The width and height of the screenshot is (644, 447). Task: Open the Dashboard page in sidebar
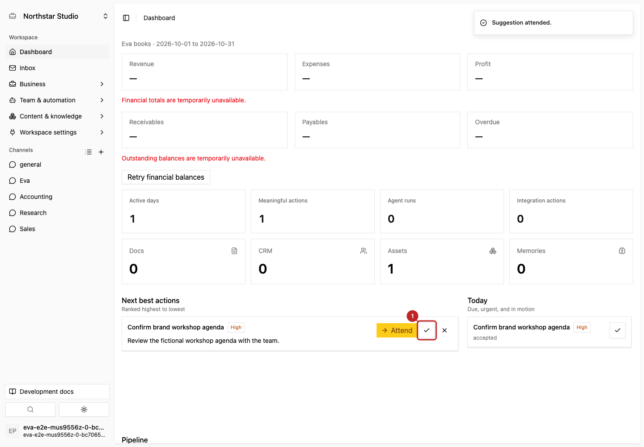pyautogui.click(x=57, y=52)
